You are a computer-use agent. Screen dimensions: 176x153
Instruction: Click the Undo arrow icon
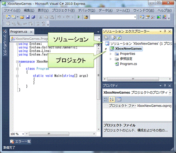pyautogui.click(x=59, y=17)
